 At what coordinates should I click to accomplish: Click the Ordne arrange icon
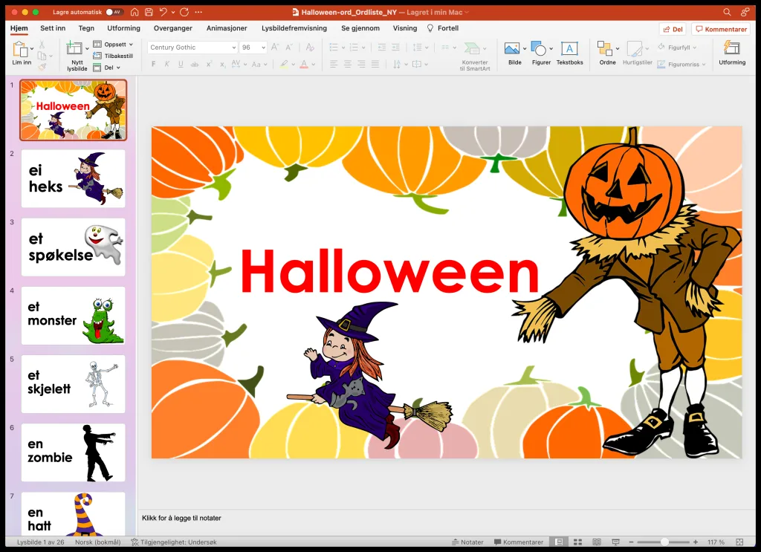pos(606,49)
